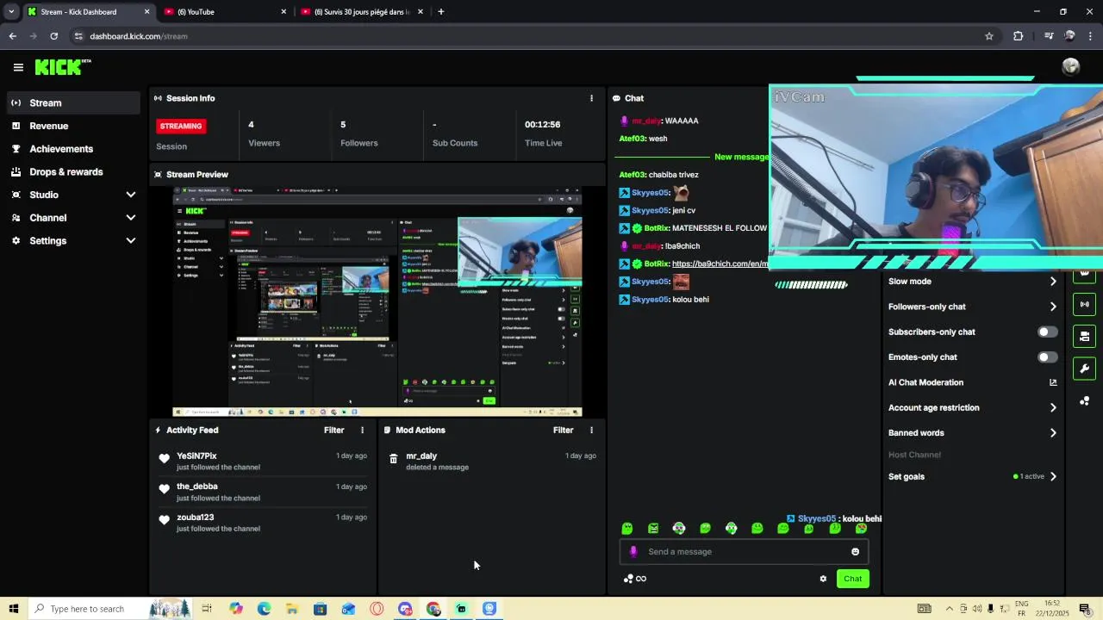This screenshot has height=620, width=1103.
Task: Open Slow mode options
Action: pyautogui.click(x=972, y=282)
